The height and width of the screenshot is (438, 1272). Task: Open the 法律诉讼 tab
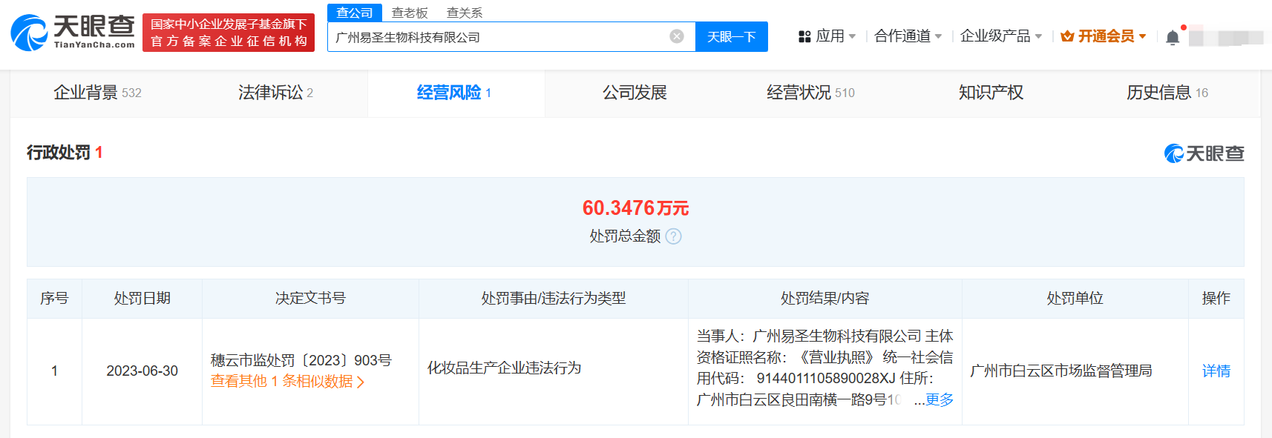pos(275,93)
